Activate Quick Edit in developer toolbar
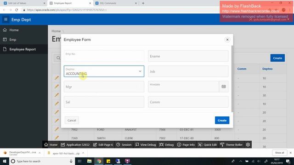294x165 pixels. pyautogui.click(x=207, y=145)
